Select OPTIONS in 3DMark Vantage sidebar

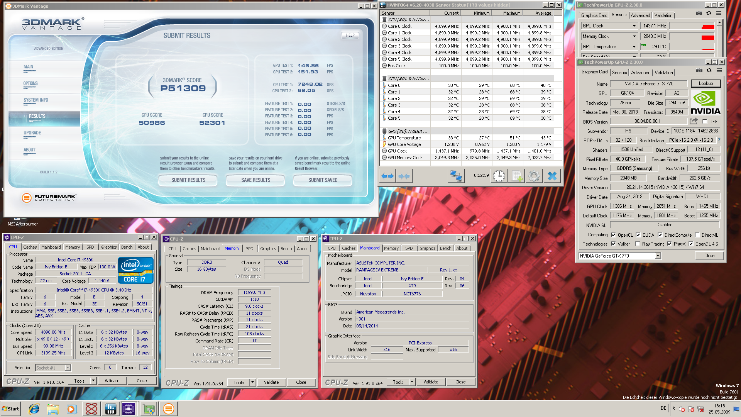[x=30, y=83]
